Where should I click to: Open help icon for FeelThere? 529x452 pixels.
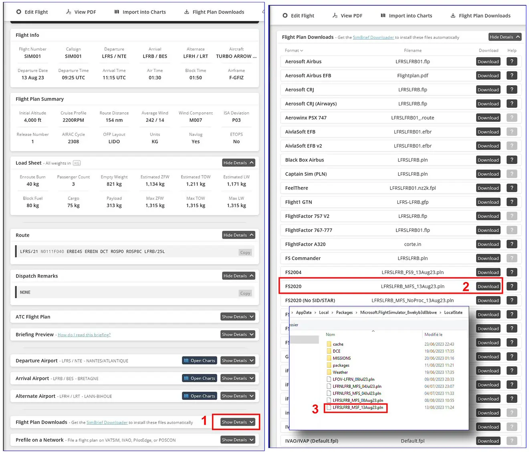click(512, 188)
